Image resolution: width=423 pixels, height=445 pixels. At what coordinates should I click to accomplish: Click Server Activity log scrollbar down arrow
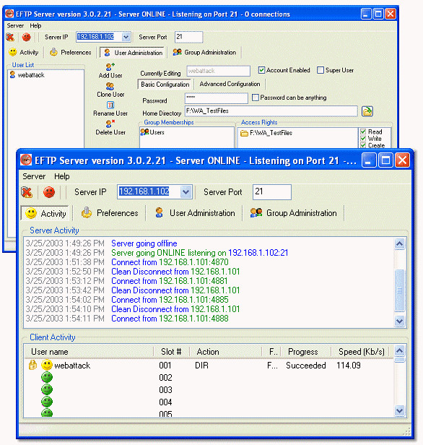click(399, 321)
